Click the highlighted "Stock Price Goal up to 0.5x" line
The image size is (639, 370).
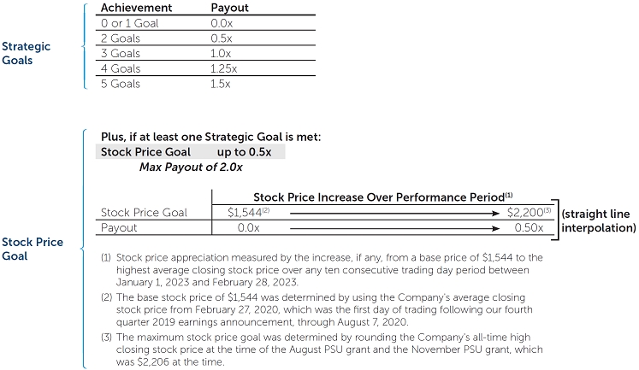click(x=190, y=151)
